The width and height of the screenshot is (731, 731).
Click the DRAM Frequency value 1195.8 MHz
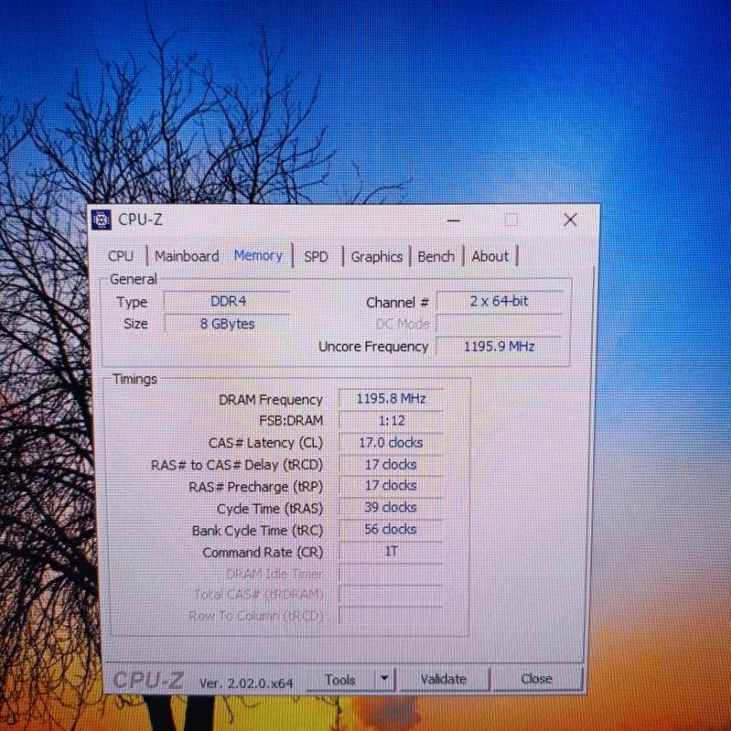point(391,398)
